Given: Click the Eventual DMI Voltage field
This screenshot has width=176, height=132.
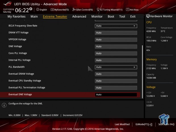Looking at the screenshot, I should [116, 95].
